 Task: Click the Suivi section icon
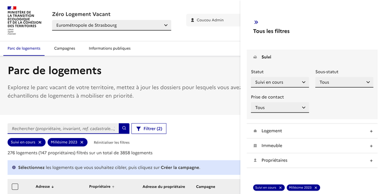(255, 57)
